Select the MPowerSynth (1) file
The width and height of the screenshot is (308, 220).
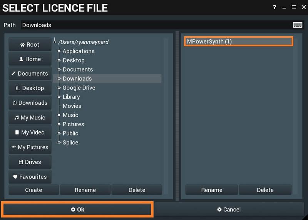tap(238, 42)
